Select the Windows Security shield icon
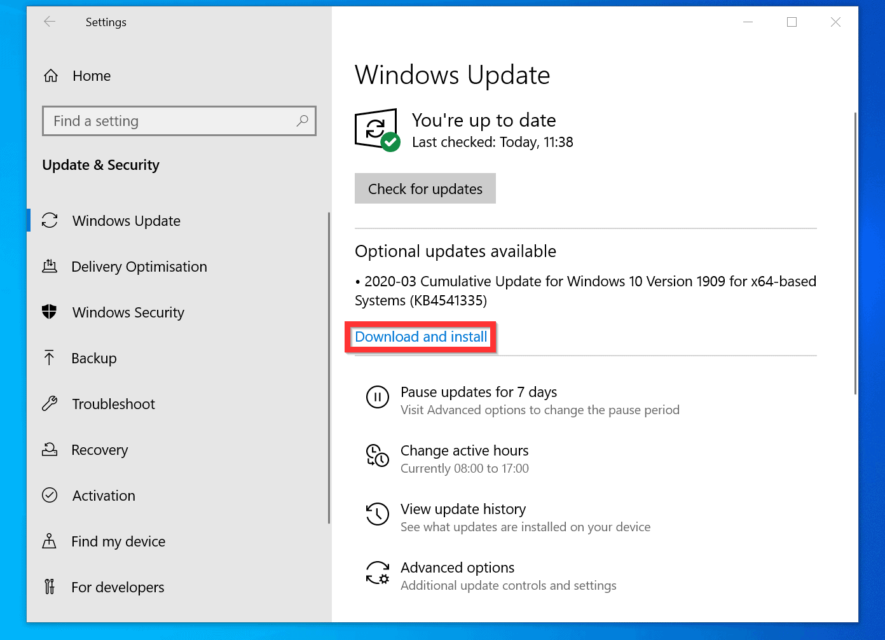This screenshot has height=640, width=885. 50,312
